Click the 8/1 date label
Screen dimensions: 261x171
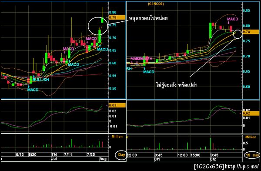tap(157, 159)
